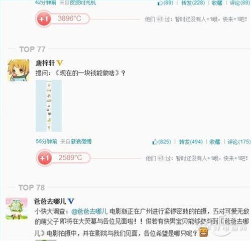
Task: Open comments 评论(175) on 唐梓轩's post
Action: click(x=239, y=142)
